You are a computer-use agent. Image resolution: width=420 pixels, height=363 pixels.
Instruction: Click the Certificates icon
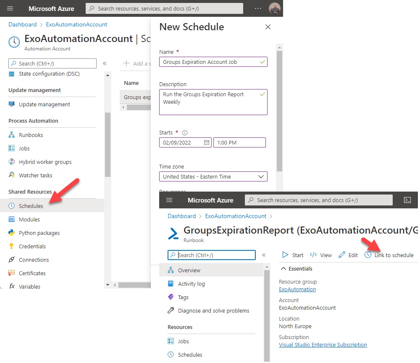pyautogui.click(x=11, y=273)
